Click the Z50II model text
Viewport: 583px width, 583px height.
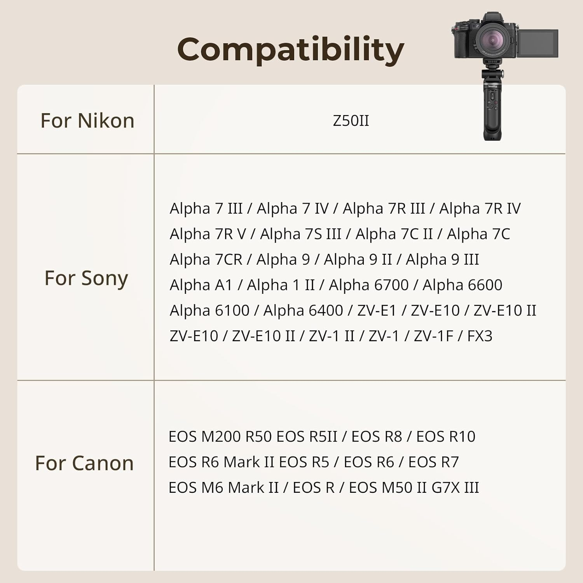pyautogui.click(x=351, y=120)
